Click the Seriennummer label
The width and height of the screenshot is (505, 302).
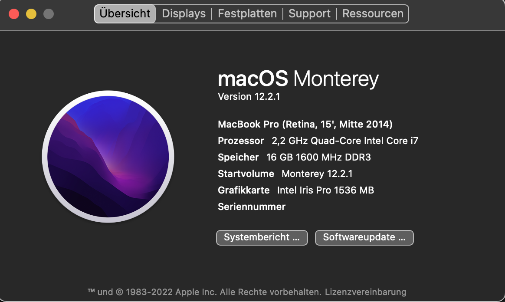[252, 207]
